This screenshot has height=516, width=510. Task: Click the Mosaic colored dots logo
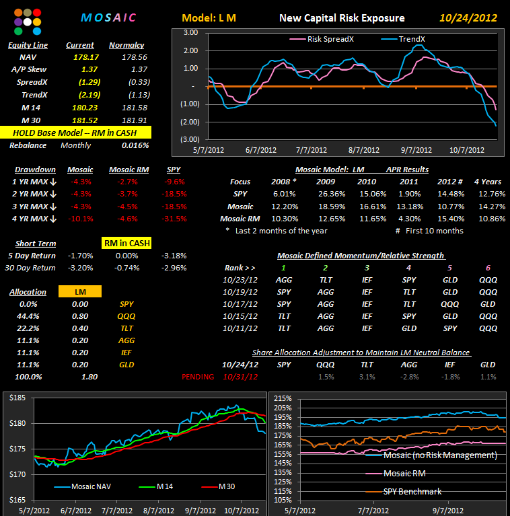click(x=28, y=22)
